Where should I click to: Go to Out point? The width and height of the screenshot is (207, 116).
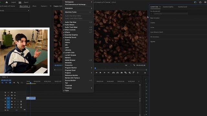[108, 72]
